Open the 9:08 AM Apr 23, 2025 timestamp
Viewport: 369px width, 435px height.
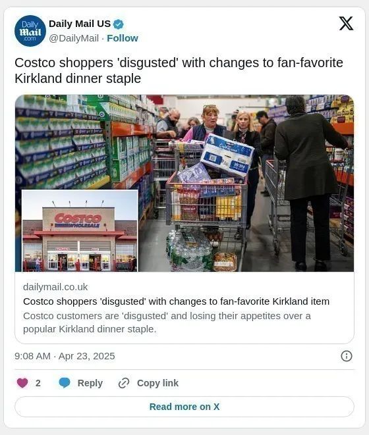point(65,356)
